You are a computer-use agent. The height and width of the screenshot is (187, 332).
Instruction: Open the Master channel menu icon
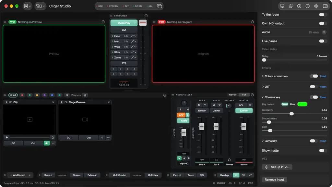pos(250,105)
